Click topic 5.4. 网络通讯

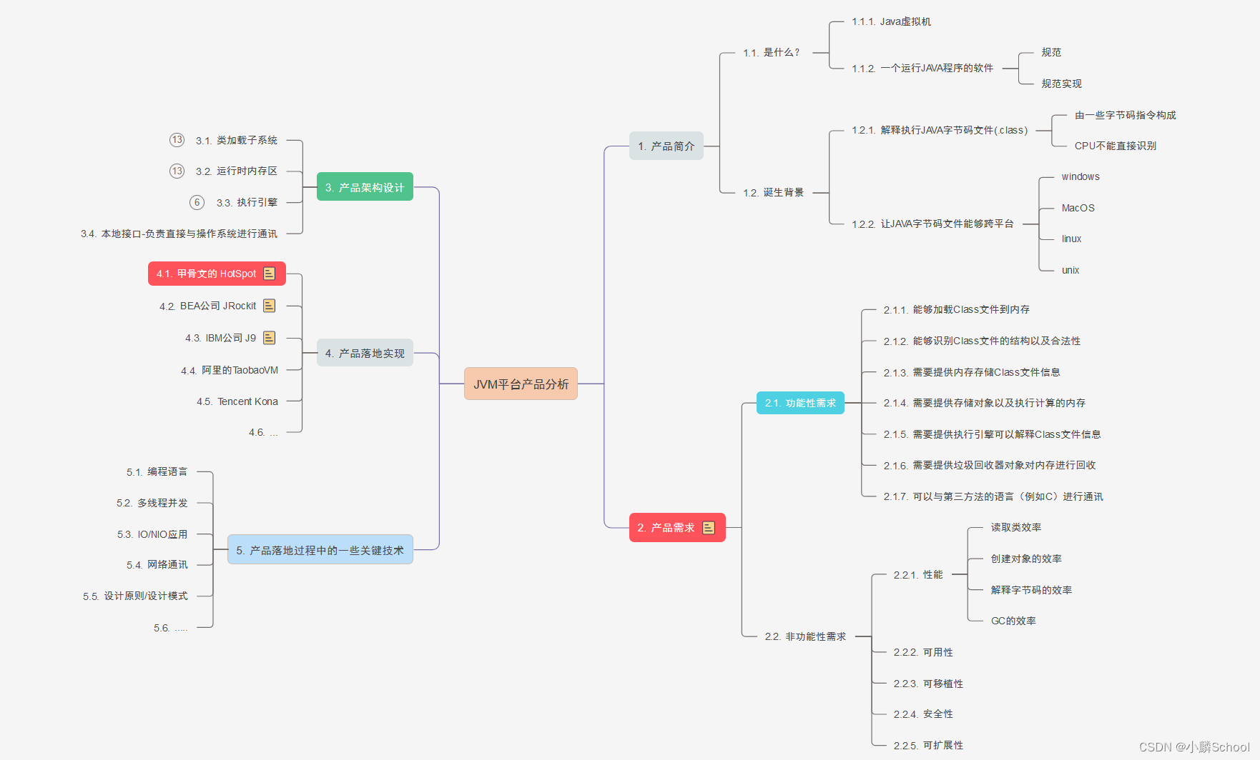[157, 565]
